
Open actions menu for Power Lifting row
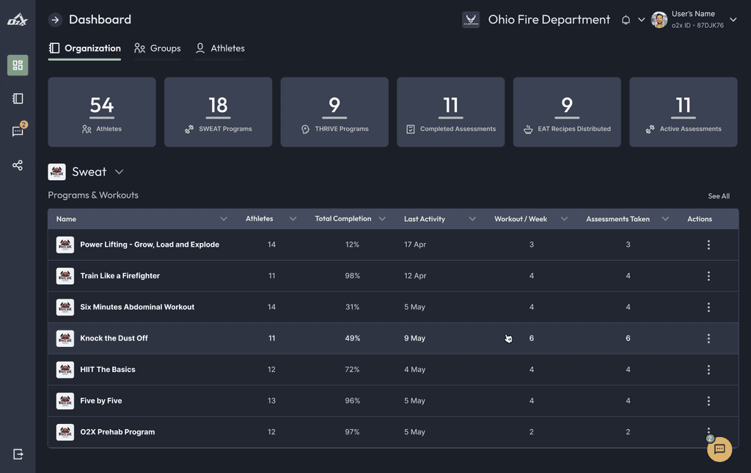click(708, 245)
